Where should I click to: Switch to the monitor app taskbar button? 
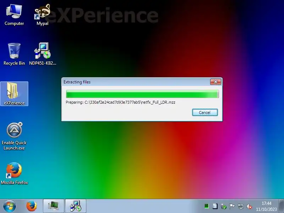(x=54, y=206)
